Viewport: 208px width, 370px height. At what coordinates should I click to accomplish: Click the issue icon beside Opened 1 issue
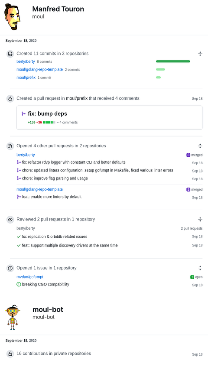10,268
